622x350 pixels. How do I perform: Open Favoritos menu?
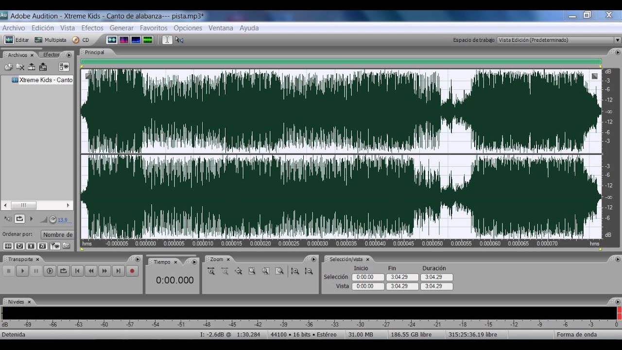[x=154, y=28]
